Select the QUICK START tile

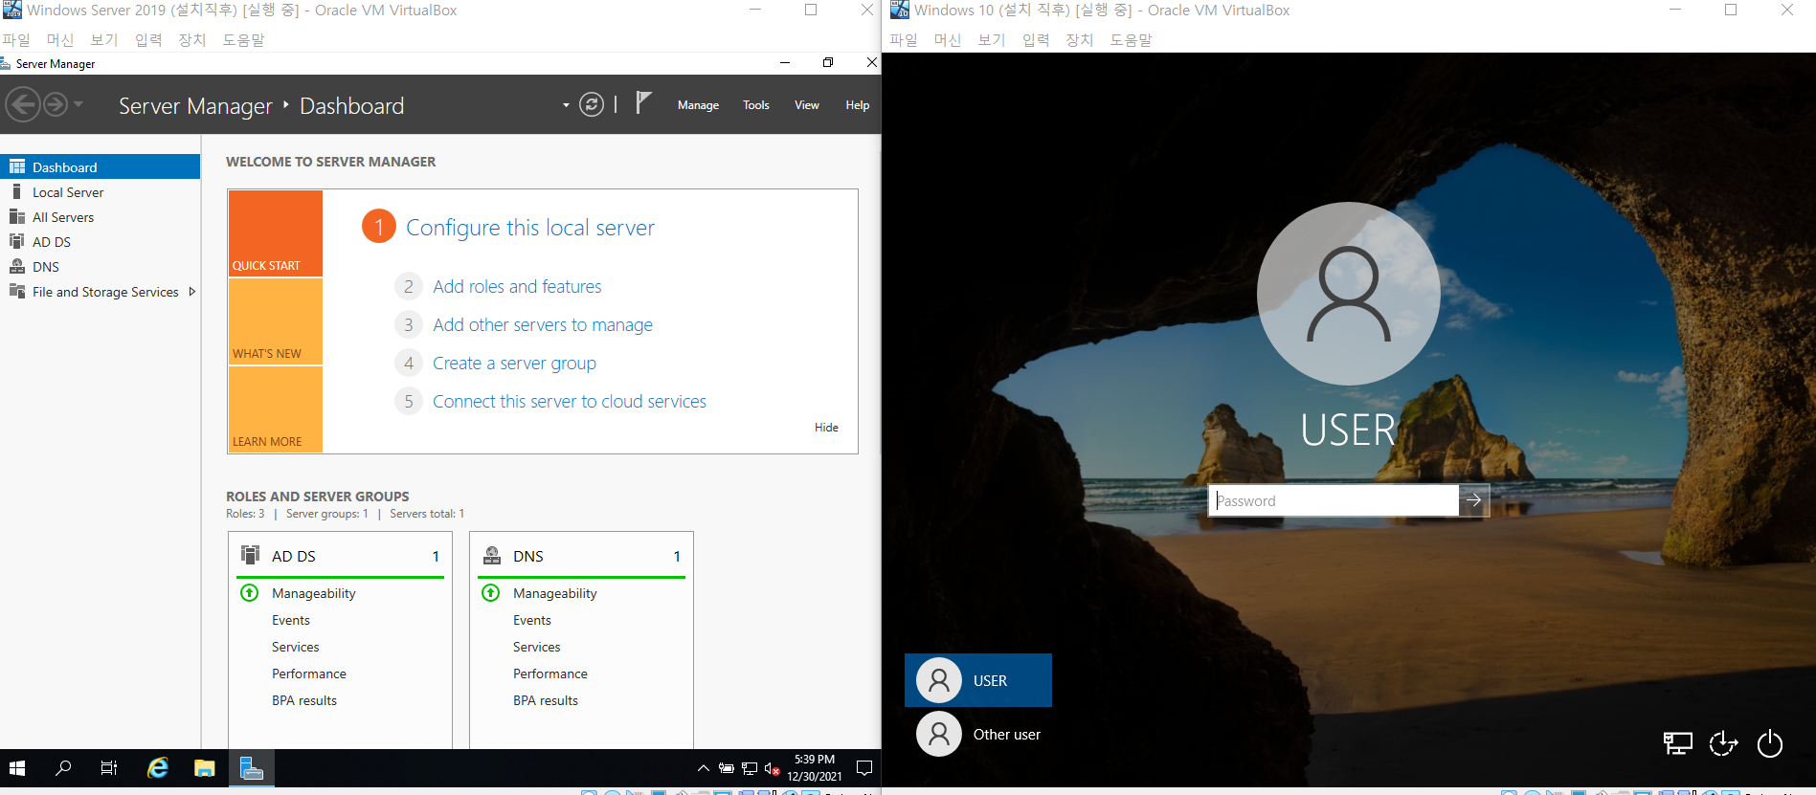(275, 233)
